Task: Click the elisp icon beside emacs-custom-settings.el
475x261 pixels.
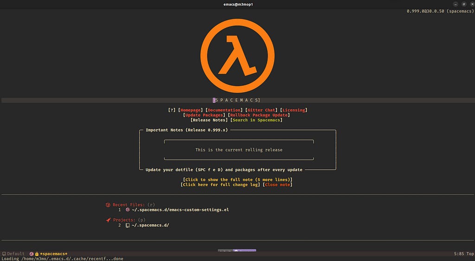Action: pyautogui.click(x=128, y=210)
